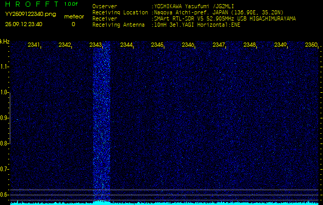Click the 0.6 kHz frequency label

tap(5, 194)
